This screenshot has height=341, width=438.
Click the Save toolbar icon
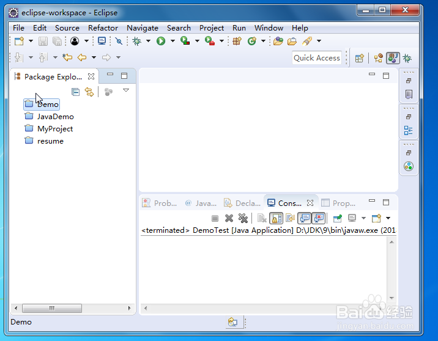[43, 42]
